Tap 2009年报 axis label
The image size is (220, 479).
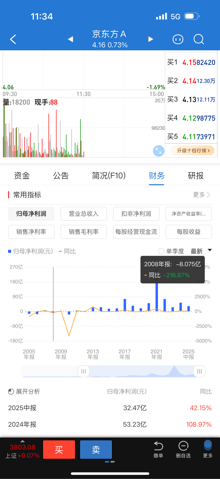click(61, 354)
